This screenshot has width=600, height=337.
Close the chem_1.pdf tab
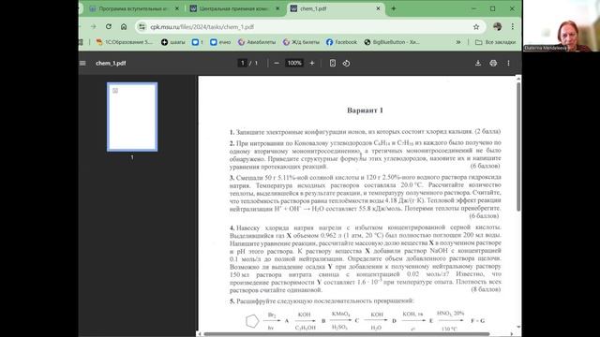(378, 8)
